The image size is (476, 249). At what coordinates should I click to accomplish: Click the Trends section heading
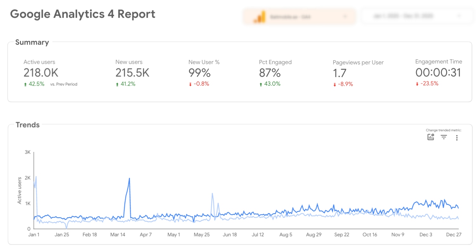[28, 125]
